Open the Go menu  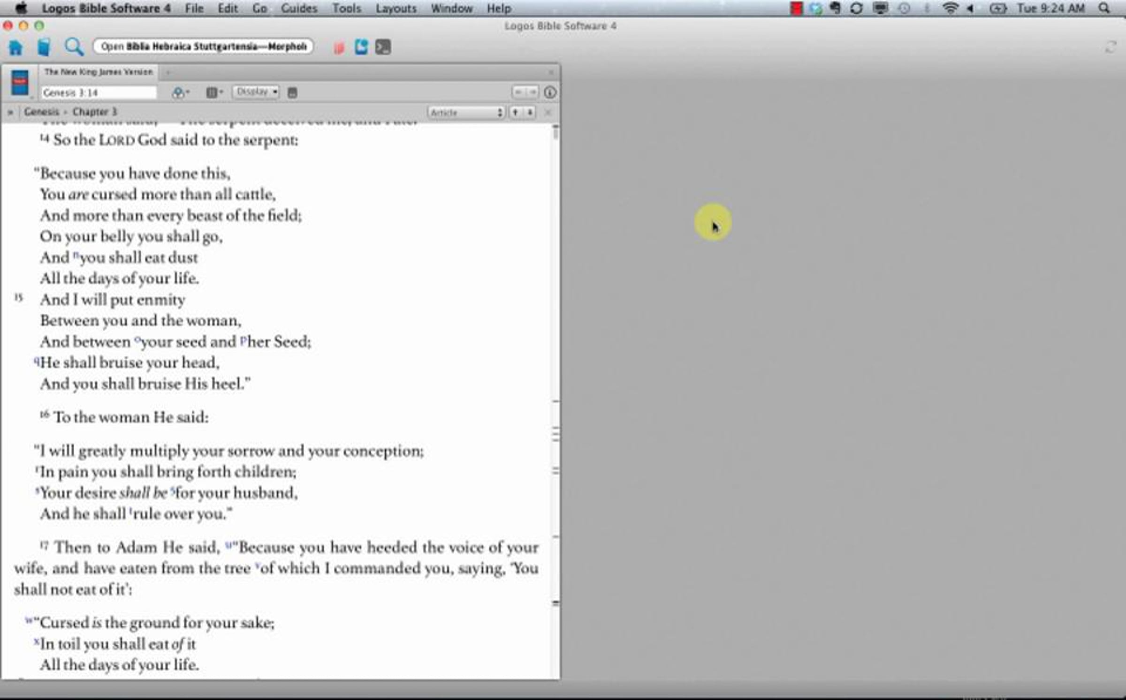point(259,8)
